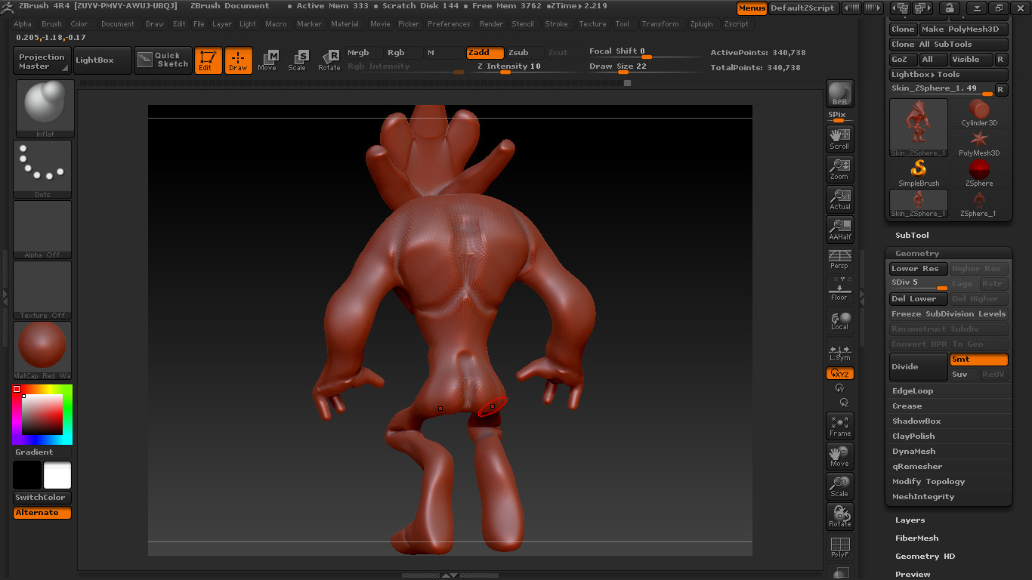Toggle the Floor grid

point(839,288)
